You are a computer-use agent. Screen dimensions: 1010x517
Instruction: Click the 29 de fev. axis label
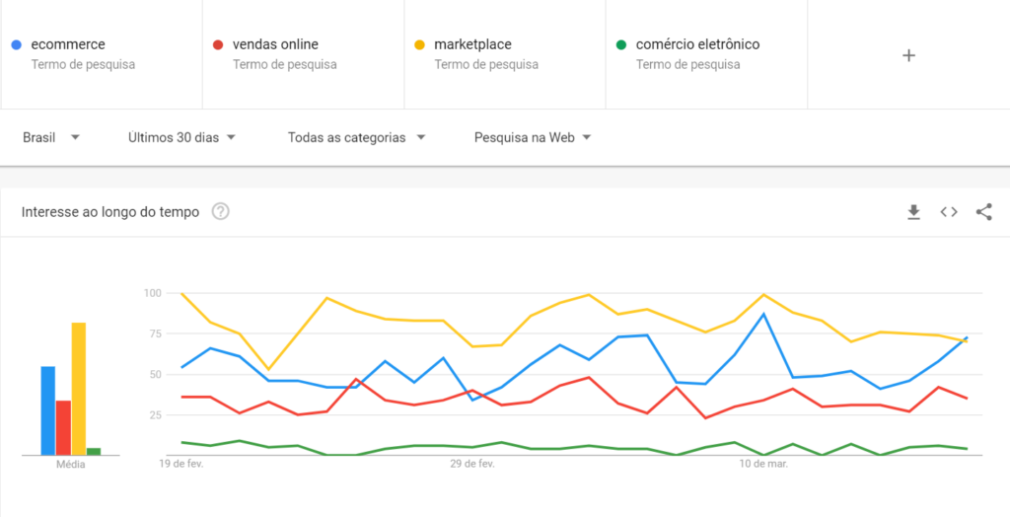coord(472,464)
